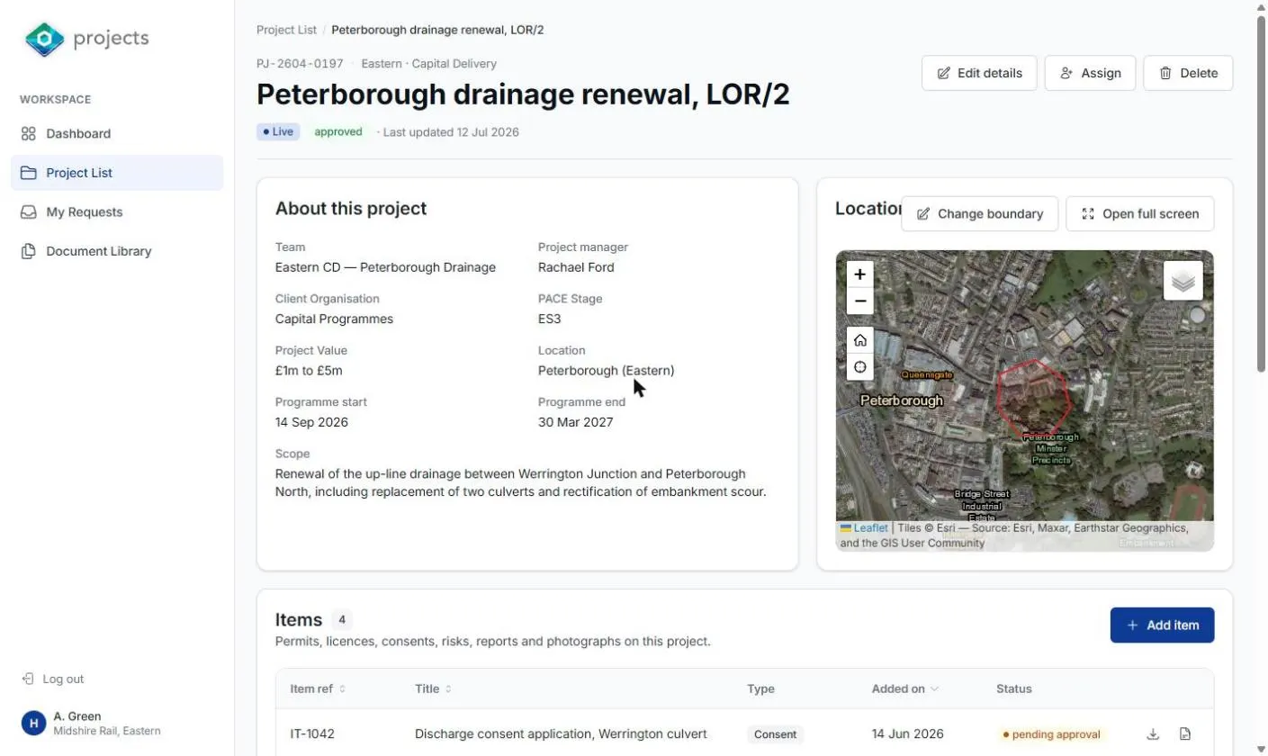Click the items count badge showing 4

(341, 620)
